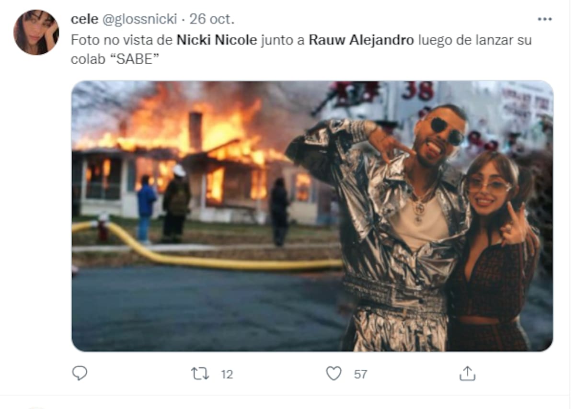This screenshot has width=575, height=409.
Task: Open the reply speech bubble icon
Action: pos(80,374)
